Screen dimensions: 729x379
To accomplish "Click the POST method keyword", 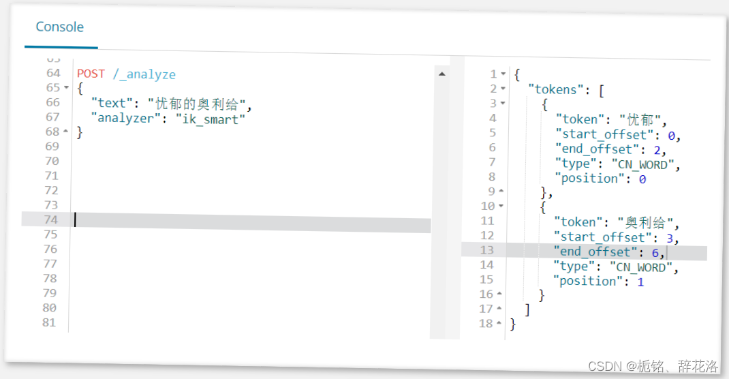I will tap(91, 74).
